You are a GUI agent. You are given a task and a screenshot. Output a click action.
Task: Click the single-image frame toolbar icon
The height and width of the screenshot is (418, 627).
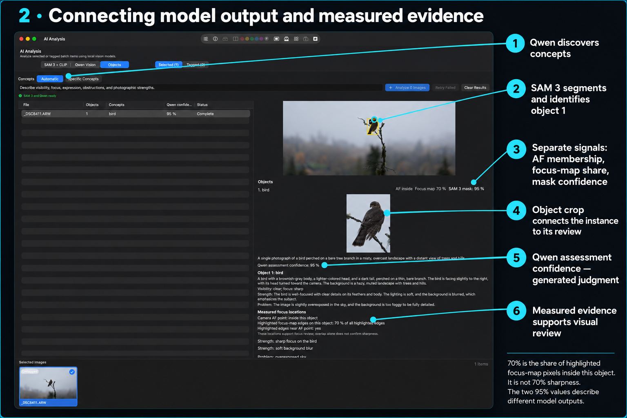click(276, 39)
